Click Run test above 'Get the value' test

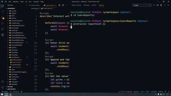click(49, 73)
